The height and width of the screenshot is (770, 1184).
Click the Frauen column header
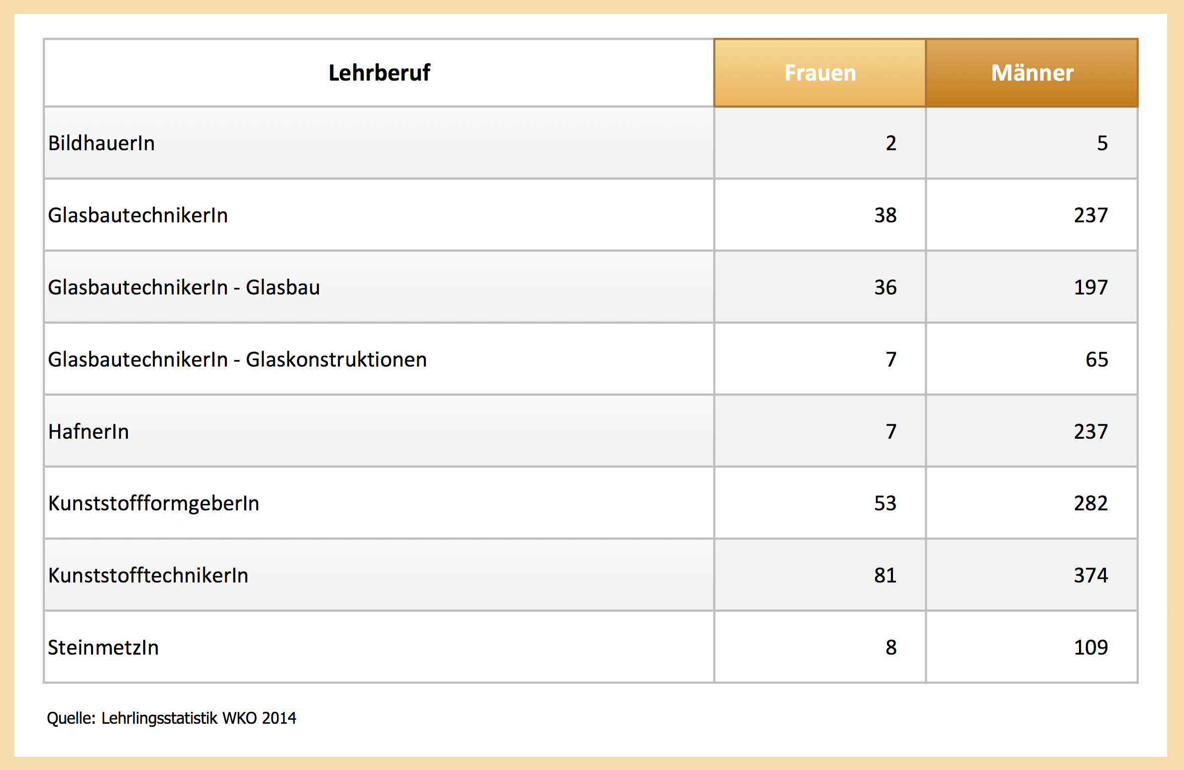pos(820,73)
